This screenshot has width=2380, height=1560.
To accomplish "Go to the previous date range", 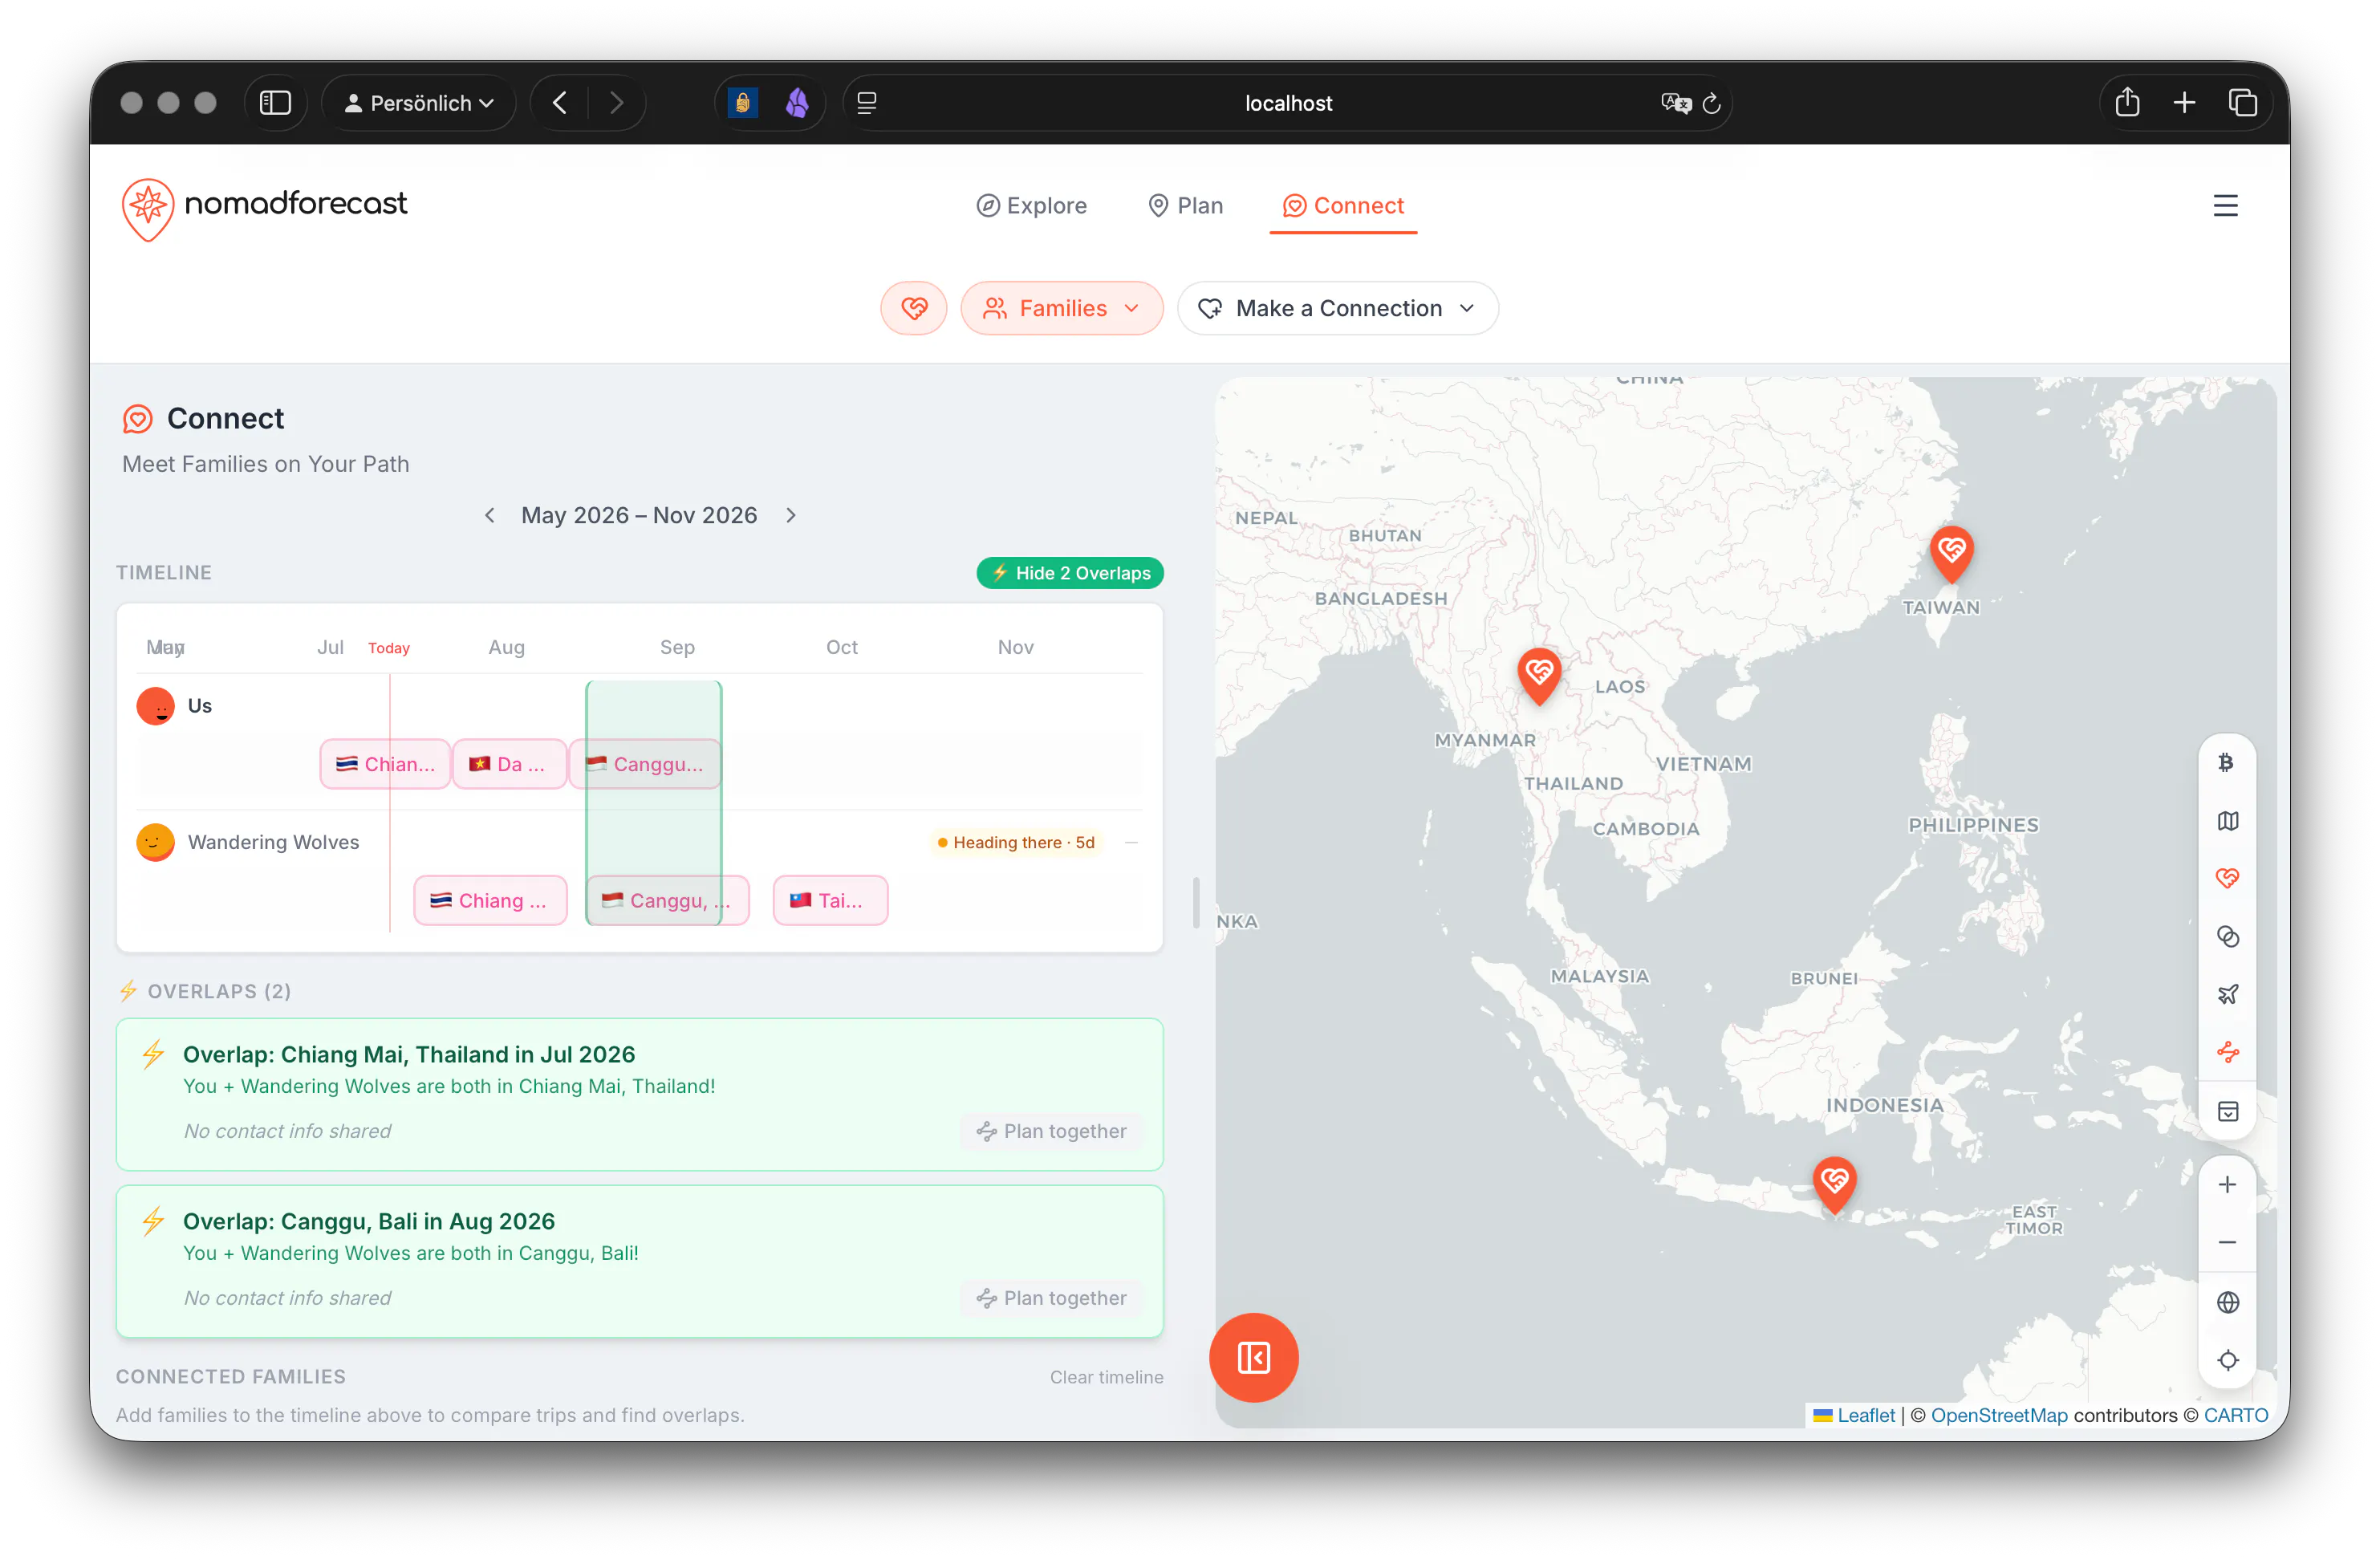I will pos(489,515).
